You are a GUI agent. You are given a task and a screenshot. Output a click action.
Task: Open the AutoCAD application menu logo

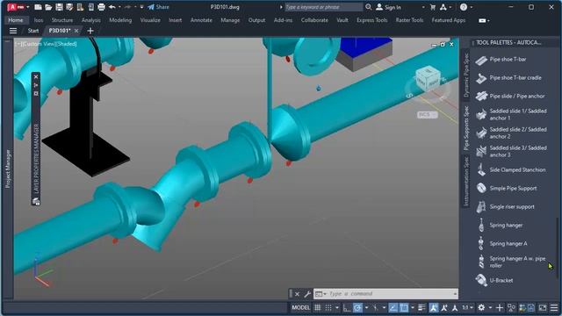click(16, 7)
